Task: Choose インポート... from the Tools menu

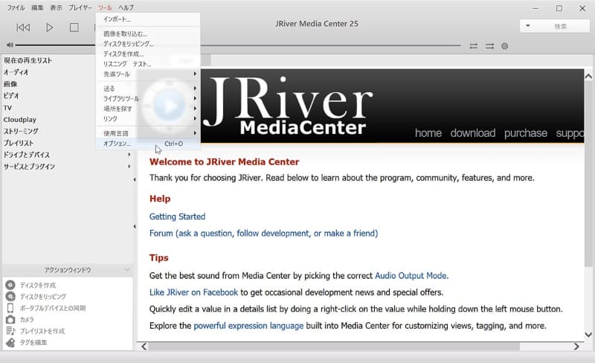Action: 148,19
